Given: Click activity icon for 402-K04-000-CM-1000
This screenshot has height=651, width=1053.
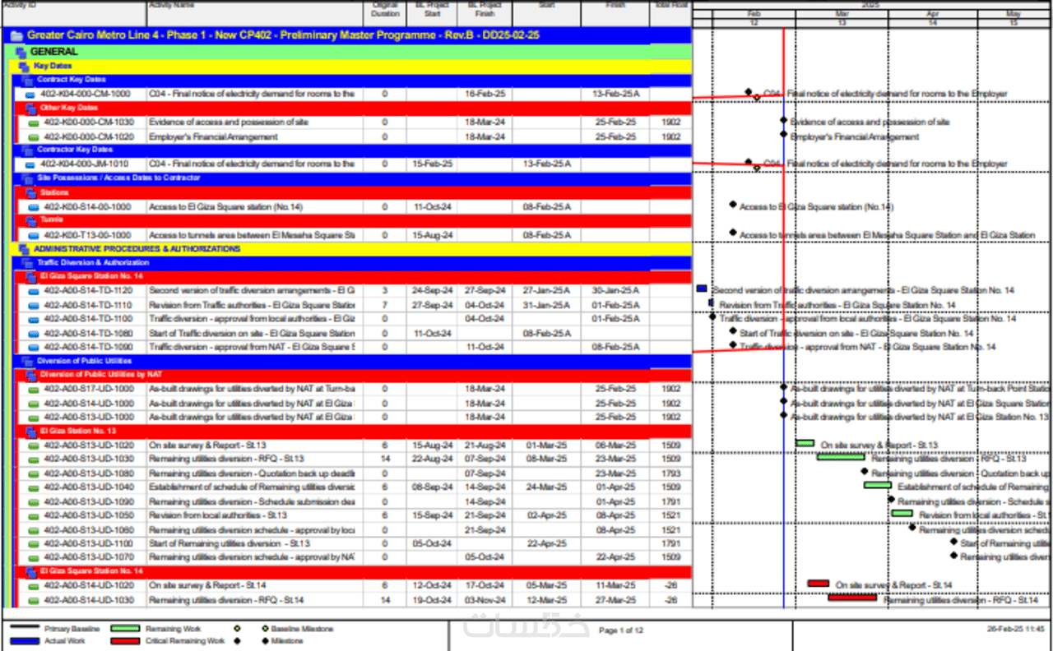Looking at the screenshot, I should (x=30, y=95).
